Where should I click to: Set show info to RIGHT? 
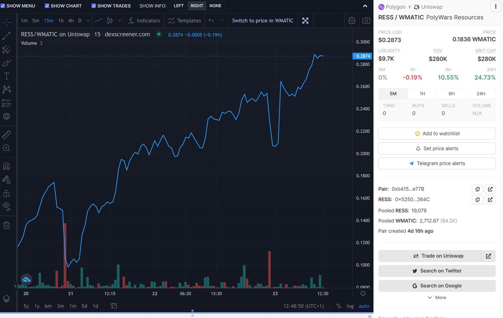point(197,6)
